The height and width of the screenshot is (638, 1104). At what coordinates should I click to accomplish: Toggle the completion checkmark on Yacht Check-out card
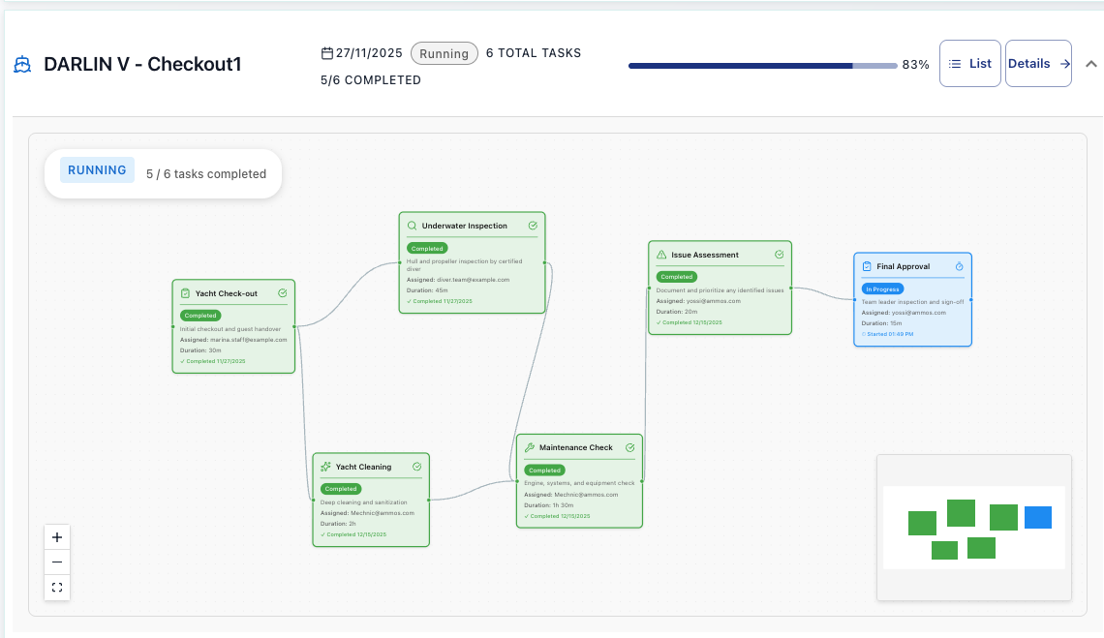282,292
